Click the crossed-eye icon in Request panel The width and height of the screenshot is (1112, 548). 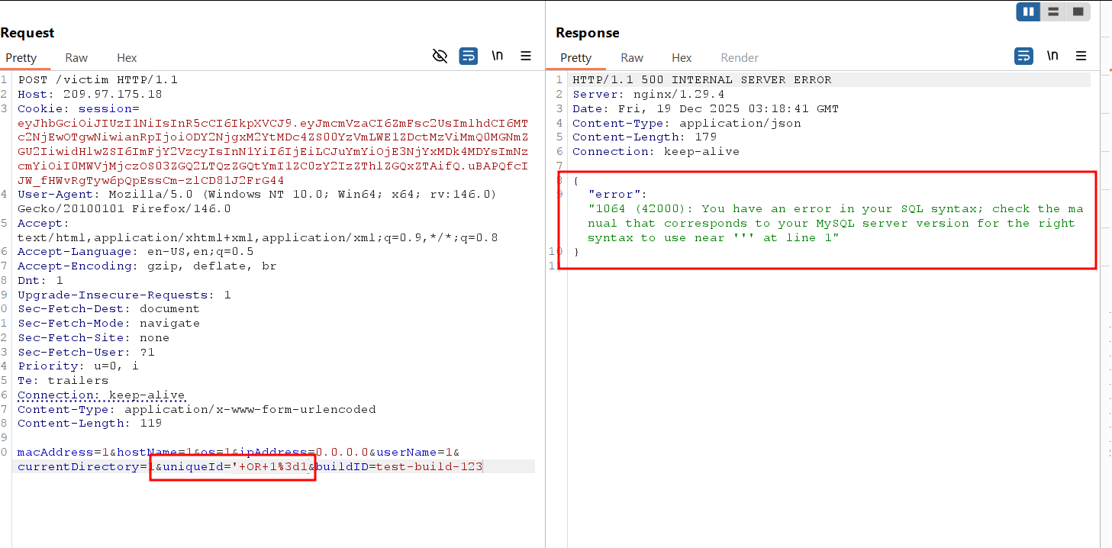pyautogui.click(x=440, y=56)
